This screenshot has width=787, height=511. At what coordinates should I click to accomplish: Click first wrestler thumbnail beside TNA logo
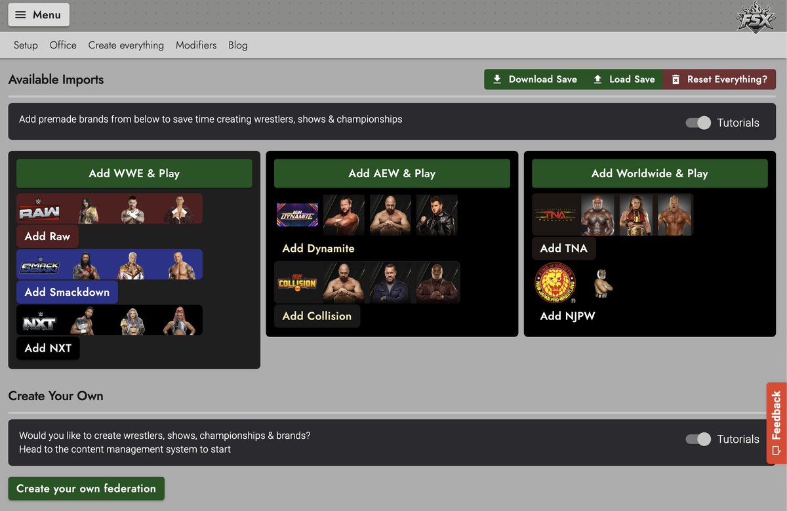(598, 215)
